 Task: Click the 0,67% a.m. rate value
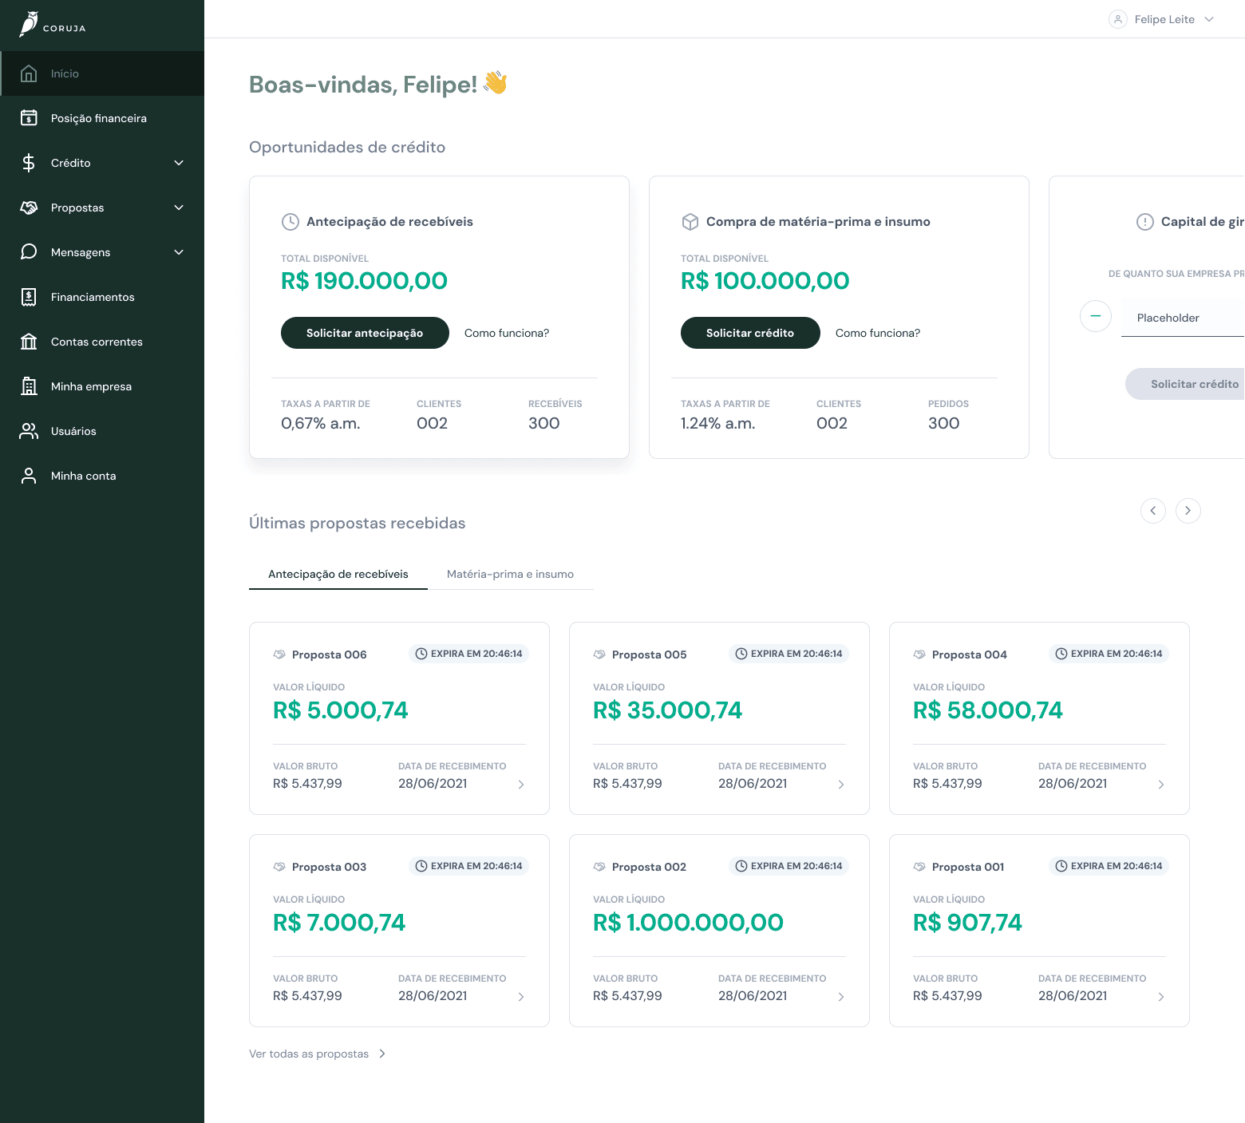click(321, 424)
